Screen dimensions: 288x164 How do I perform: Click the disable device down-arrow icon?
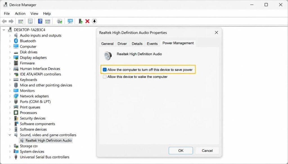[94, 21]
